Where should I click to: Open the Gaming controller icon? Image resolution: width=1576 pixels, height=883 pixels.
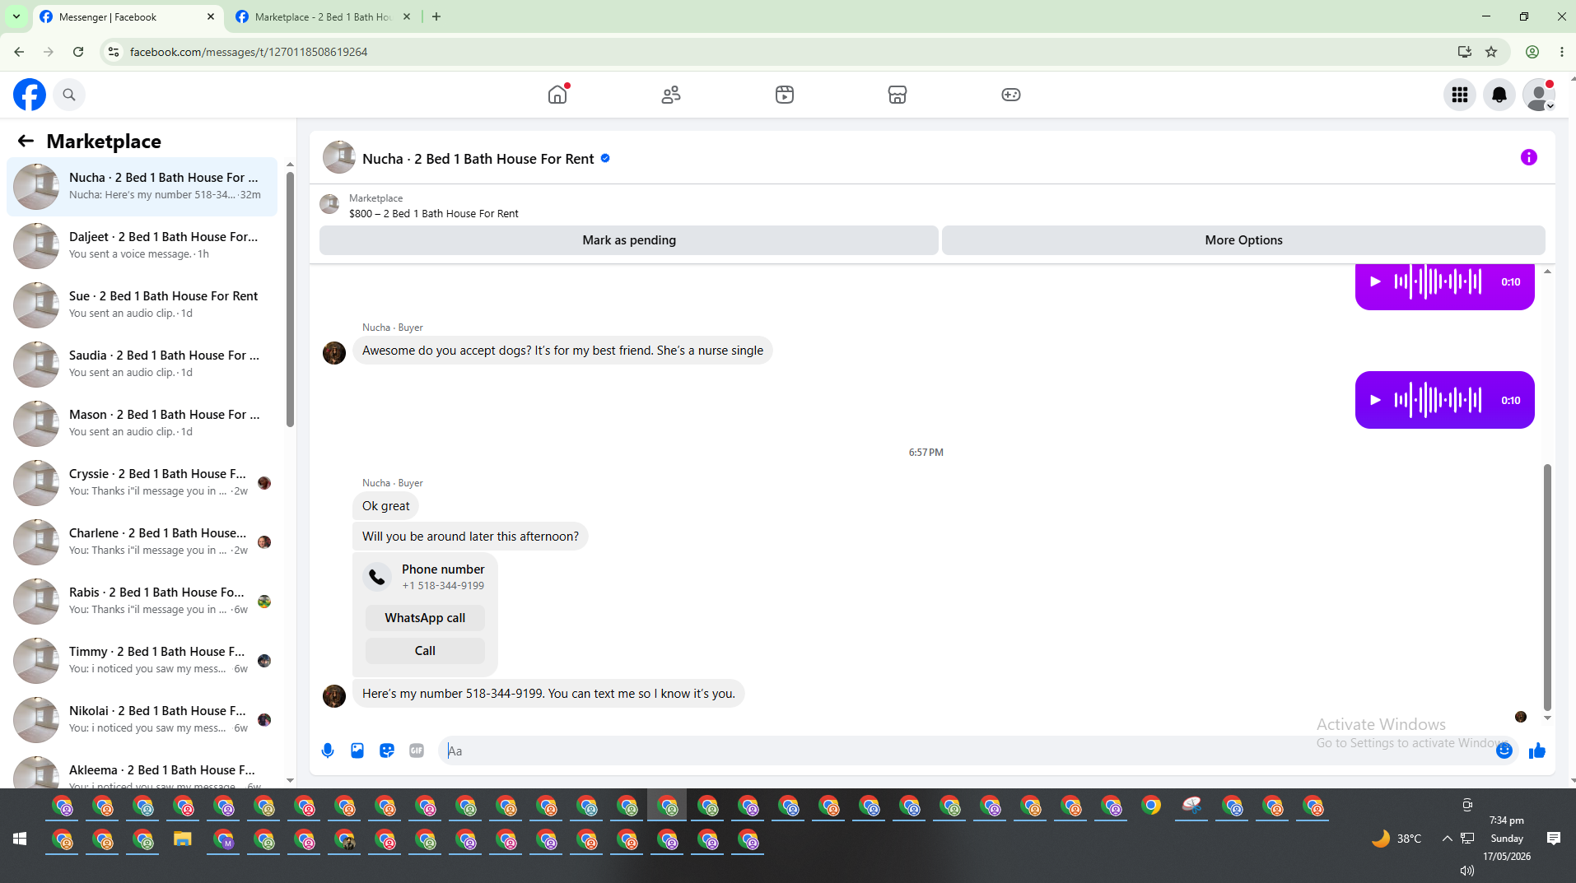[1011, 95]
